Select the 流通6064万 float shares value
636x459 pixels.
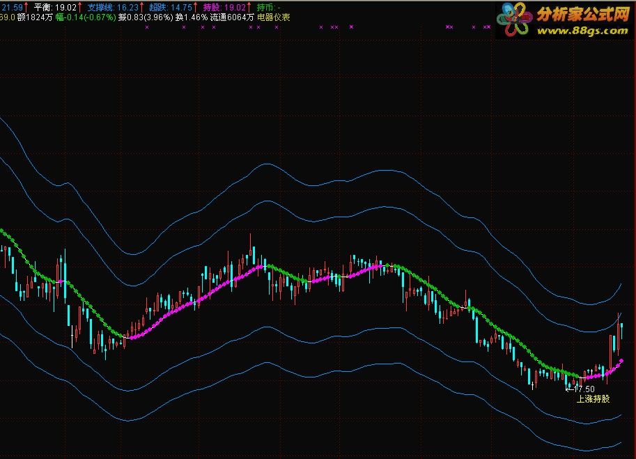click(x=232, y=17)
